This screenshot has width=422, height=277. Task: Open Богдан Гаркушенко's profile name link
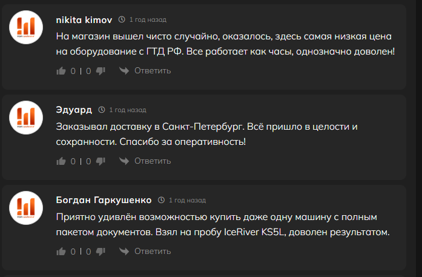pos(104,200)
